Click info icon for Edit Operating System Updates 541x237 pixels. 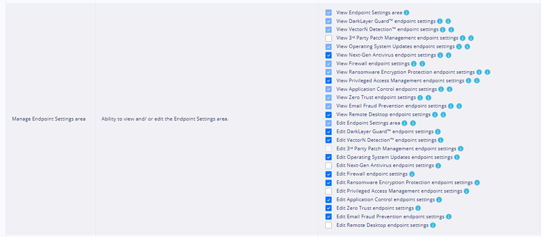[x=457, y=157]
